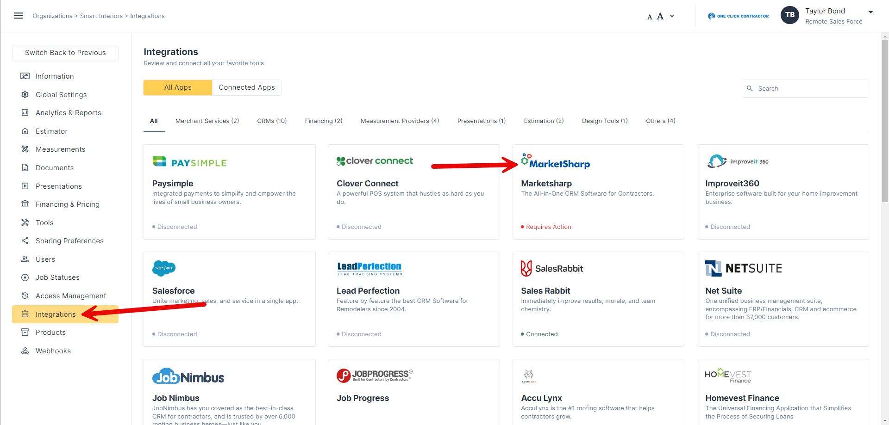Screen dimensions: 889x425
Task: Click the Disconnected status on Net Suite
Action: click(x=727, y=334)
